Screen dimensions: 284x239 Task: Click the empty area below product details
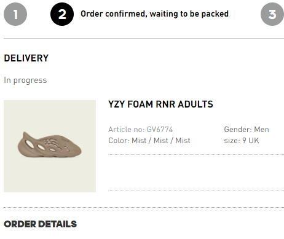click(196, 173)
